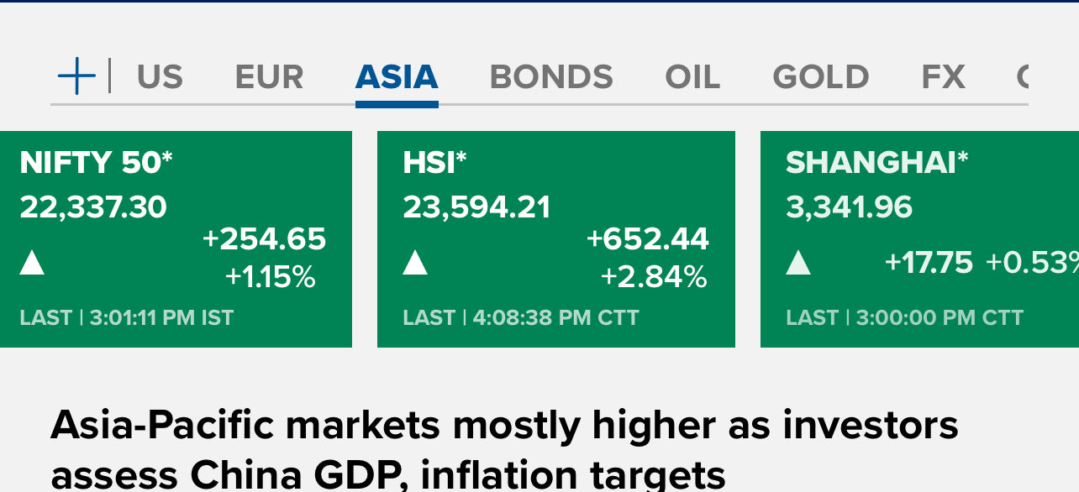This screenshot has height=492, width=1079.
Task: Click the NIFTY 50 value 22,337.30
Action: [93, 207]
